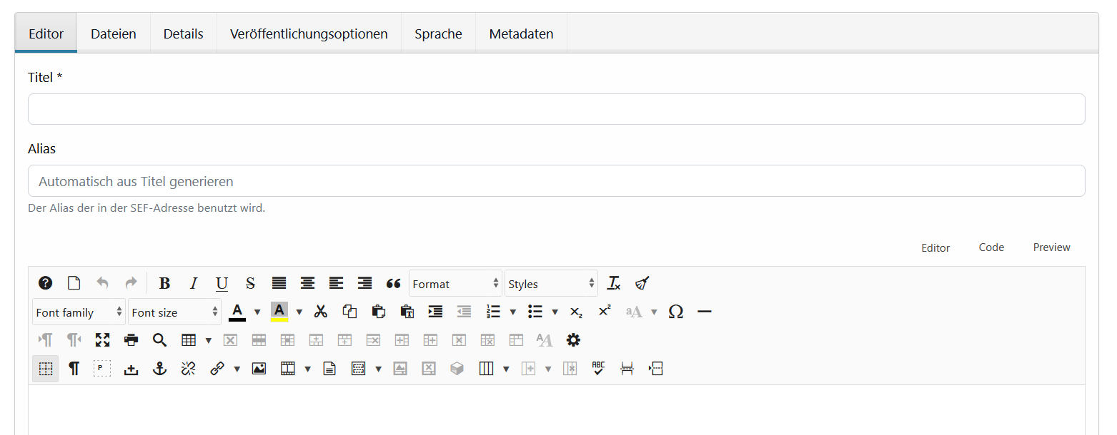
Task: Switch to the Veröffentlichungsoptionen tab
Action: [x=309, y=34]
